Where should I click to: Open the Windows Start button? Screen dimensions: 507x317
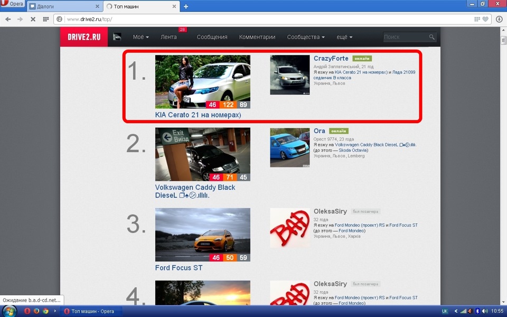coord(9,311)
